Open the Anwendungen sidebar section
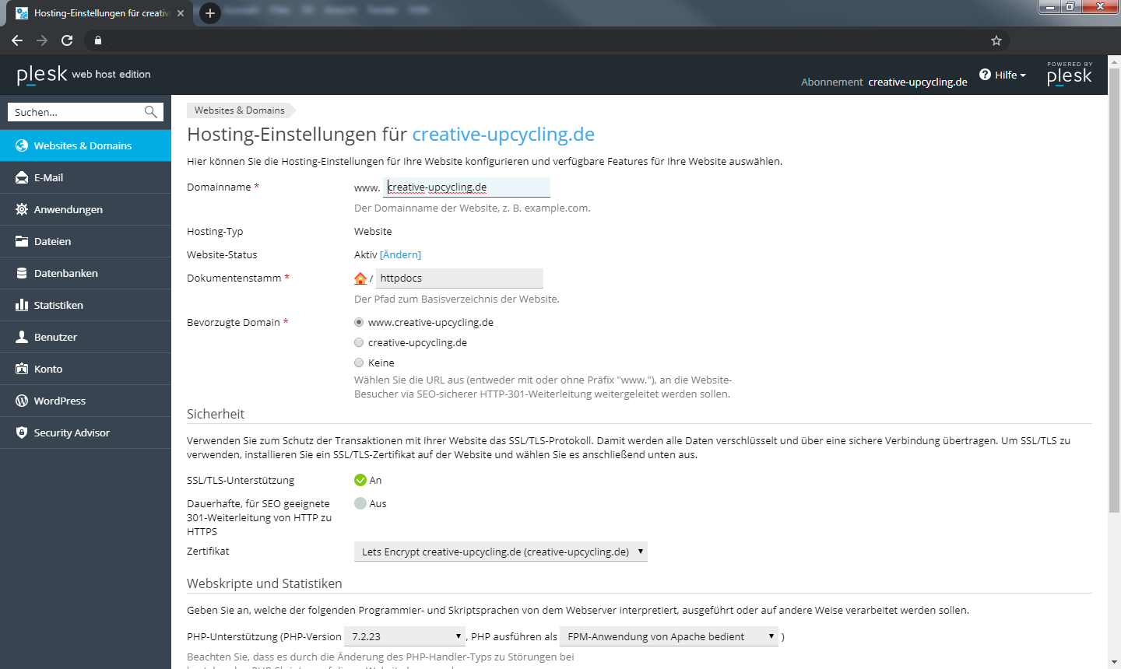The image size is (1121, 669). [86, 209]
